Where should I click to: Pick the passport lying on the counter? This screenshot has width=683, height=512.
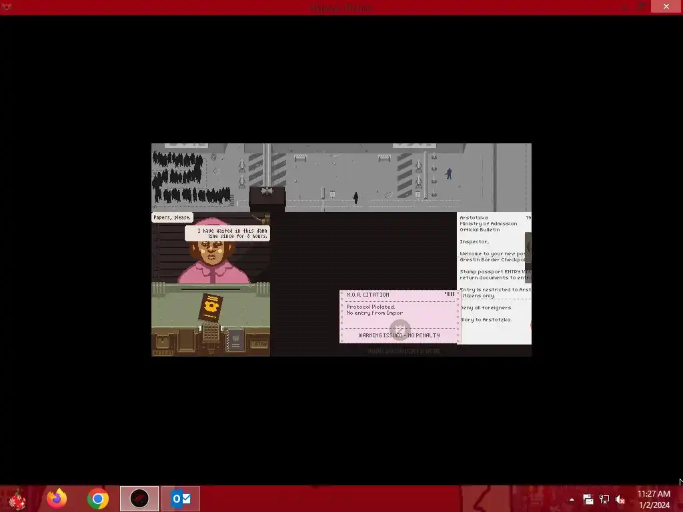211,307
